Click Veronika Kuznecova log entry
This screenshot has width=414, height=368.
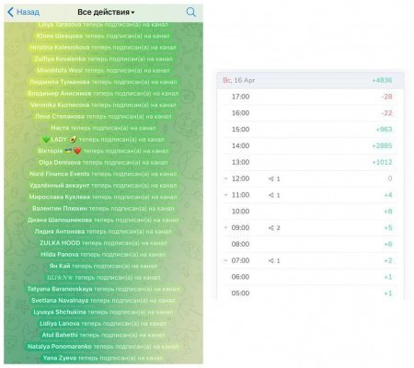pos(103,105)
